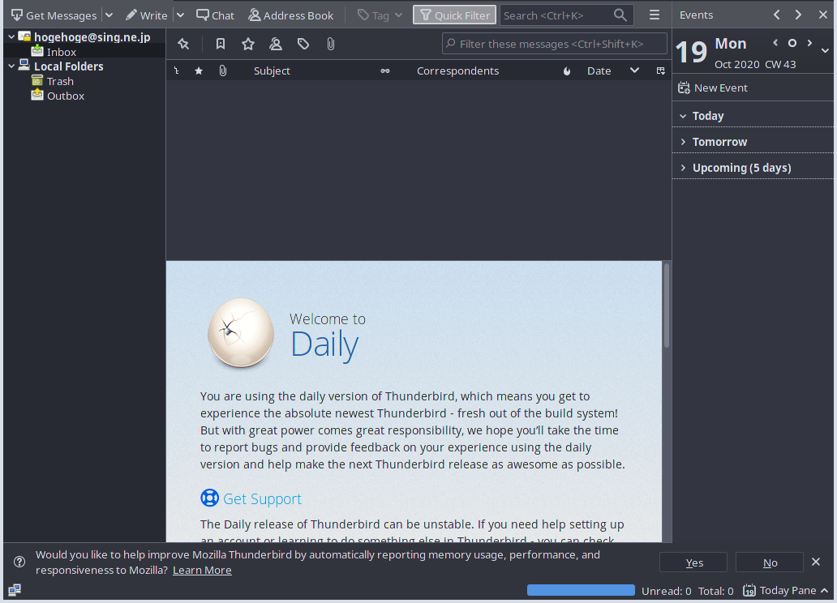This screenshot has height=603, width=837.
Task: Sort by the attachment column header
Action: 222,71
